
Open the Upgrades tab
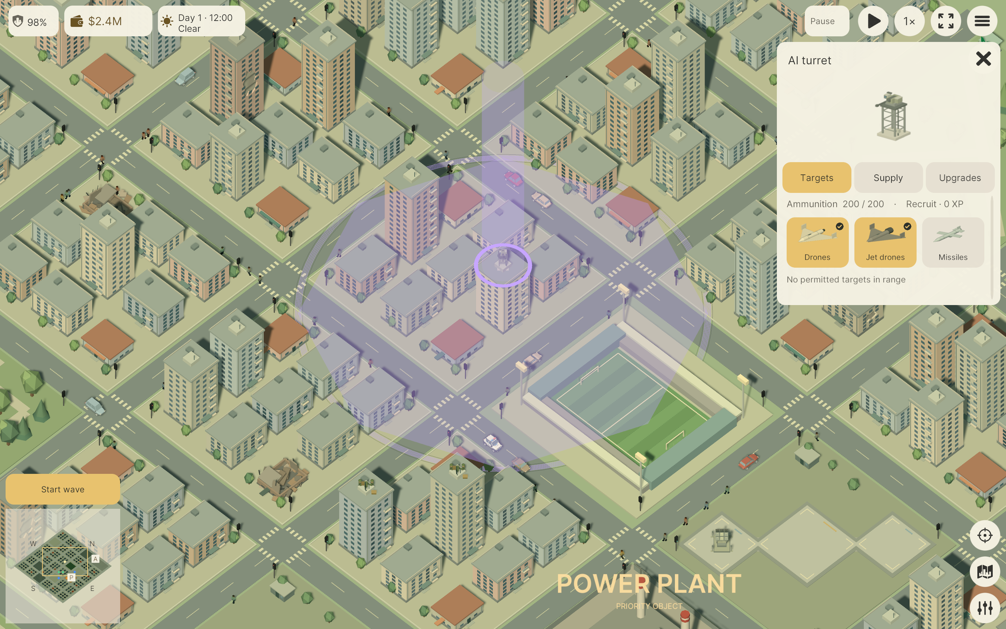click(x=960, y=178)
